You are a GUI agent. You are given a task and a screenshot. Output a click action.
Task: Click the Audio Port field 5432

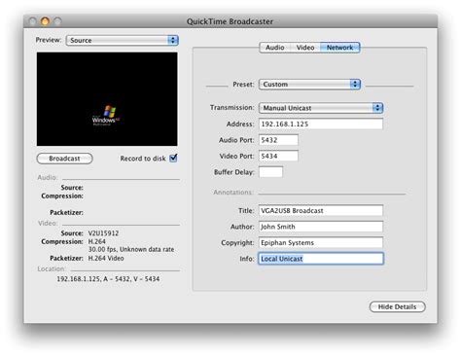(x=278, y=140)
